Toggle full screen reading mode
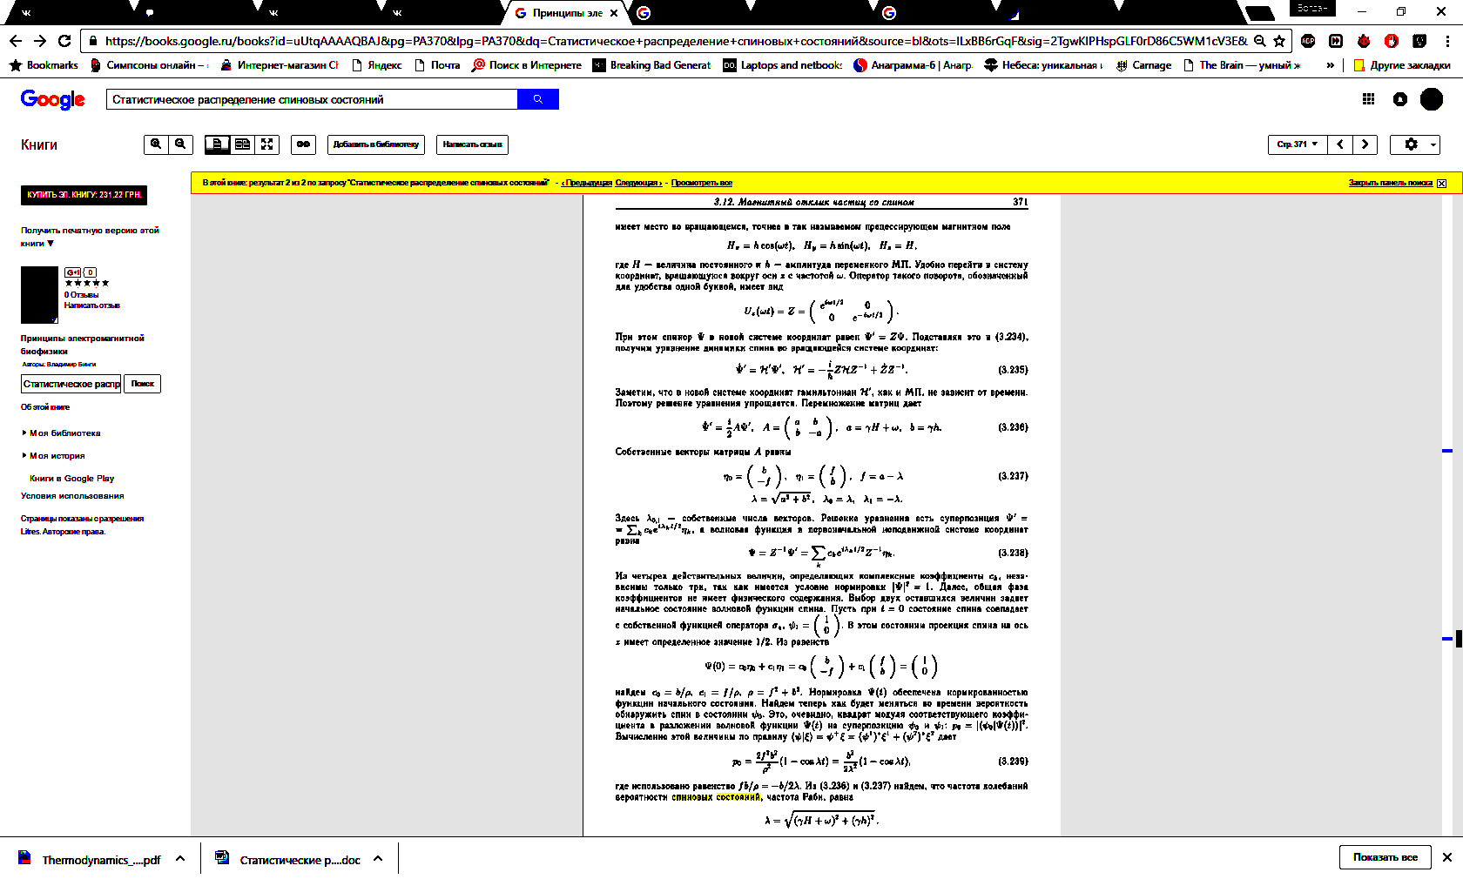This screenshot has height=879, width=1463. click(267, 144)
